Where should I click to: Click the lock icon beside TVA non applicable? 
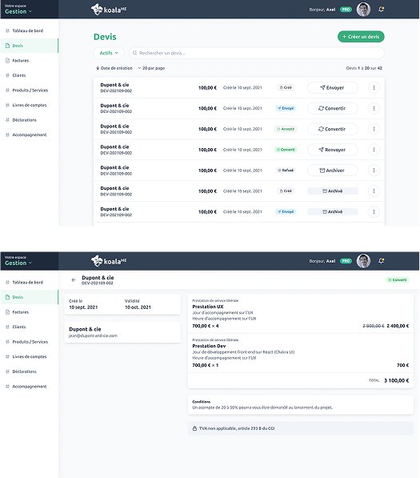point(194,428)
